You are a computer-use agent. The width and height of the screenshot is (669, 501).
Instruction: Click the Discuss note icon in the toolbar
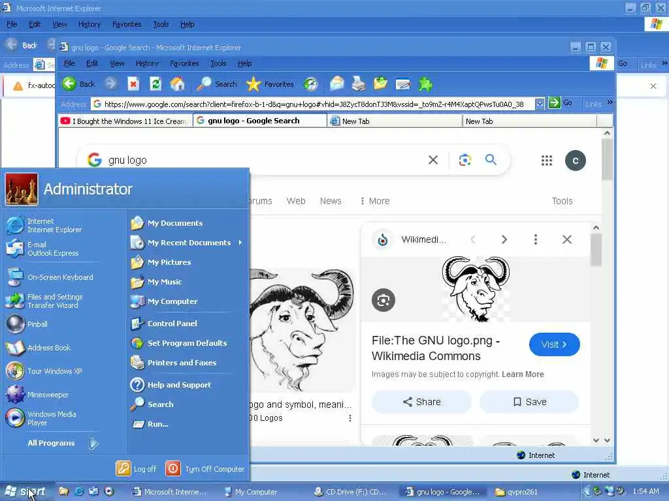point(402,84)
